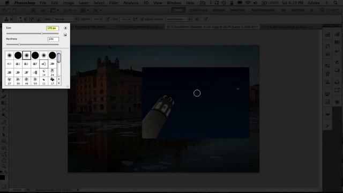
Task: Select the brush preset labeled 14
Action: click(x=44, y=72)
